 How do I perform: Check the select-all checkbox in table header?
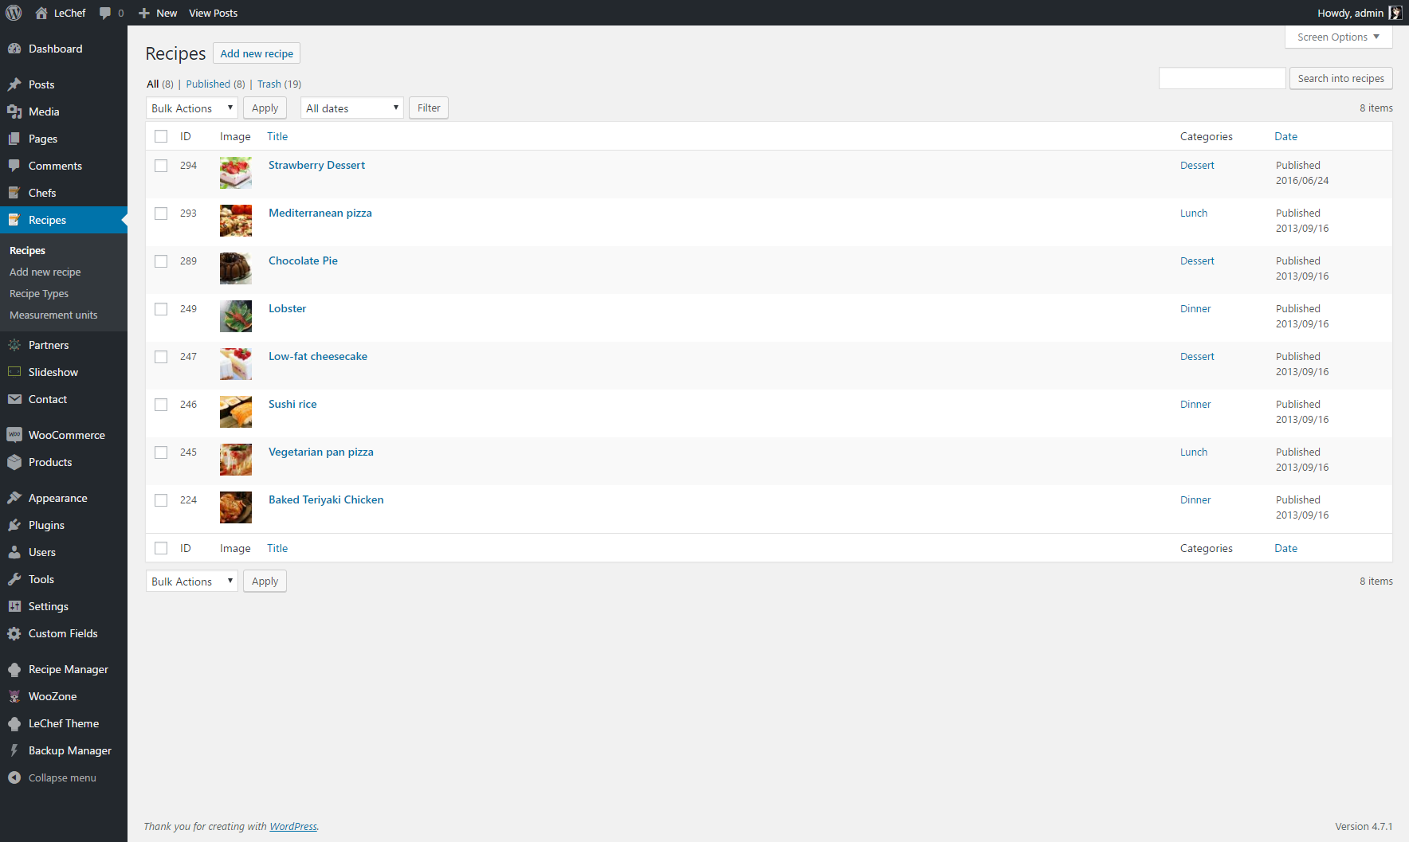pos(161,136)
